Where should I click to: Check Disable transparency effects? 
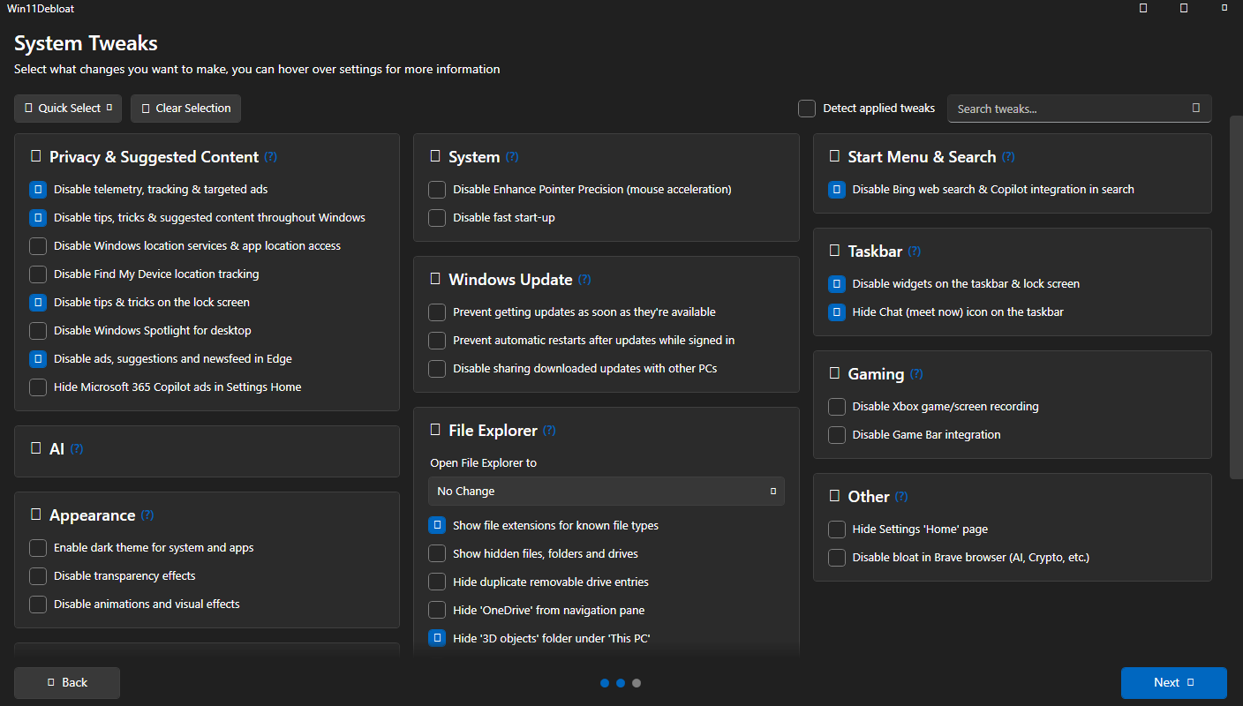[x=38, y=576]
